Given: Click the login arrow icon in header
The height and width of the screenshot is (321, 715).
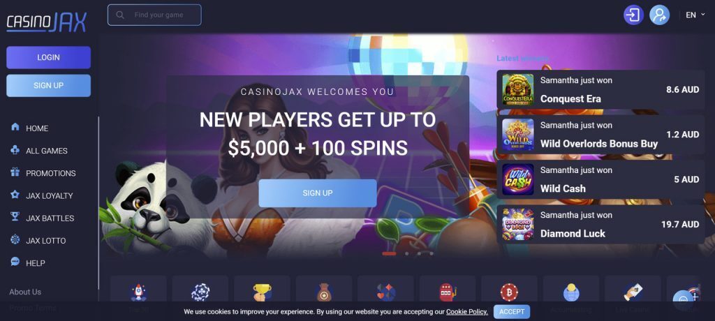Looking at the screenshot, I should pos(633,15).
